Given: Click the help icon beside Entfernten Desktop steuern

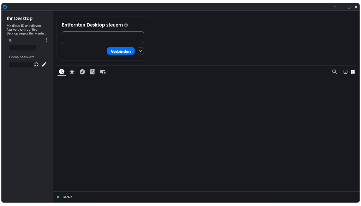Looking at the screenshot, I should [126, 25].
